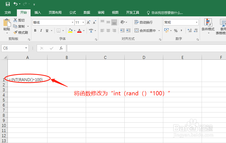The height and width of the screenshot is (143, 226).
Task: Apply comma style separator
Action: 181,31
